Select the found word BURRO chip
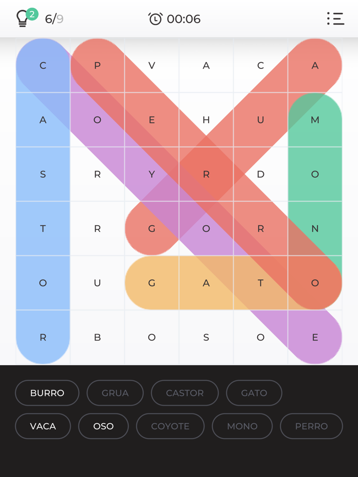 click(47, 393)
